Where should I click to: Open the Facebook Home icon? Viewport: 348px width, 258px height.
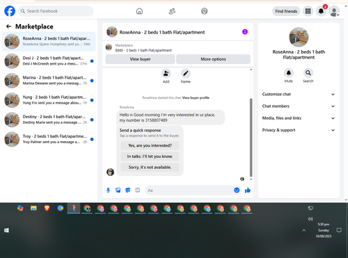[139, 11]
